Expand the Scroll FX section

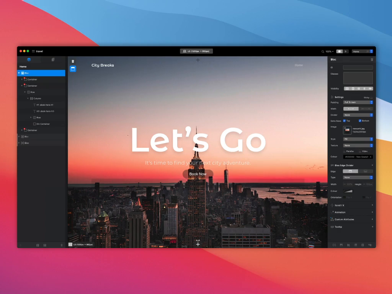tap(372, 205)
